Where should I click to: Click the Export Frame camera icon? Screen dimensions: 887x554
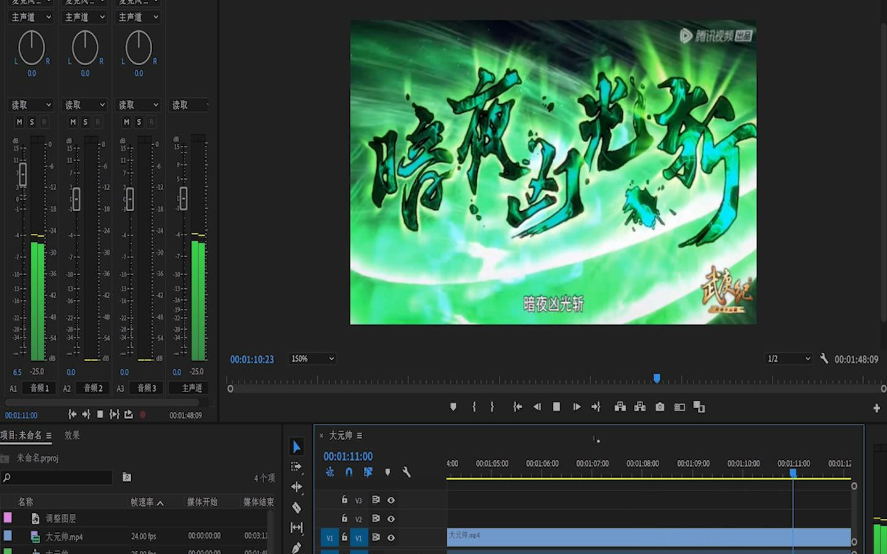click(x=660, y=407)
